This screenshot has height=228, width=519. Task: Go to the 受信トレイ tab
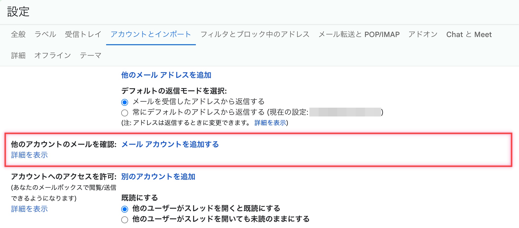[x=83, y=34]
